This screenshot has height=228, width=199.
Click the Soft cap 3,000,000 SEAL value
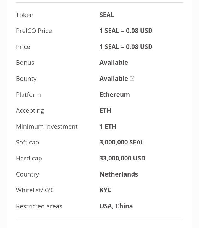pos(122,142)
